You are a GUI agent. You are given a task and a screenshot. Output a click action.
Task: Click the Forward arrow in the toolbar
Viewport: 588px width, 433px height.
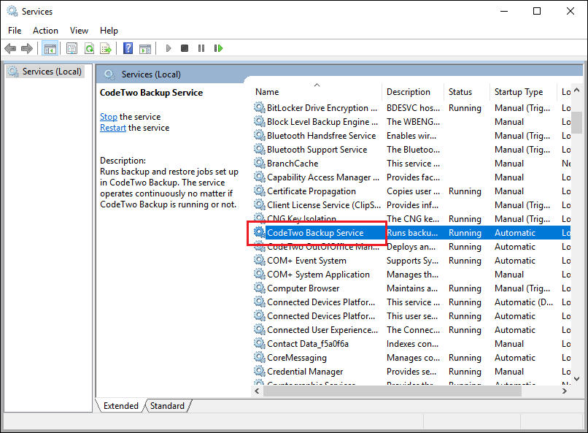tap(26, 48)
